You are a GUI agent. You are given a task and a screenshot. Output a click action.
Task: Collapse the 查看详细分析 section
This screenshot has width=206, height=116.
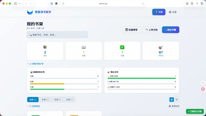35,64
